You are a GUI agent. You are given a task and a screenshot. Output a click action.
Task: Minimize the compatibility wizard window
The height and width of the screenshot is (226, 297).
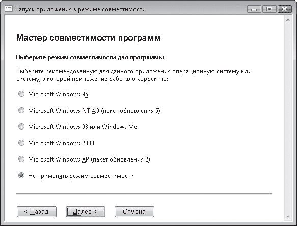coord(254,9)
